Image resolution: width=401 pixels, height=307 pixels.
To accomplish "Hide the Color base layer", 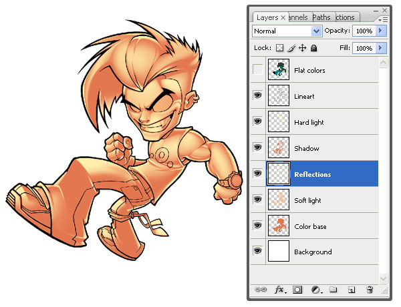I will coord(257,226).
